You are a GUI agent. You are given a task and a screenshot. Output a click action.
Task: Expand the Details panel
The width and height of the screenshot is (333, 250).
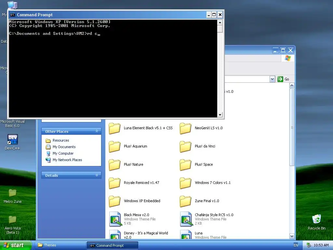coord(97,175)
